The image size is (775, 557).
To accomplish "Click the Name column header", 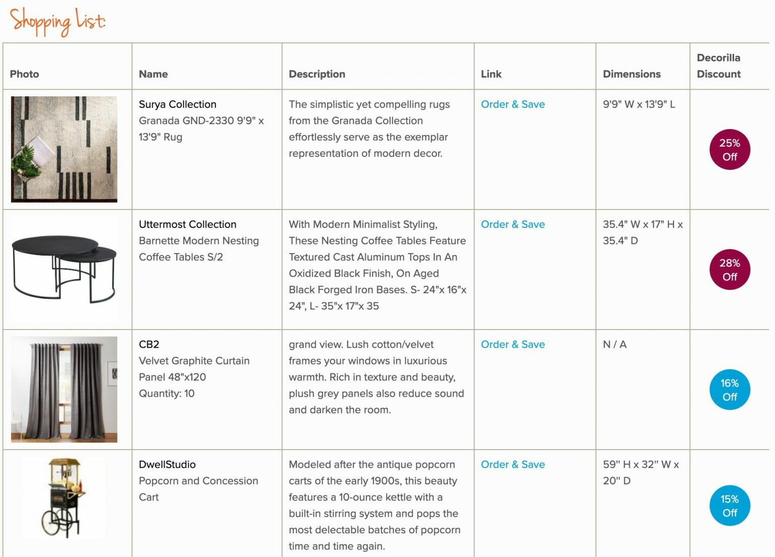I will 153,74.
